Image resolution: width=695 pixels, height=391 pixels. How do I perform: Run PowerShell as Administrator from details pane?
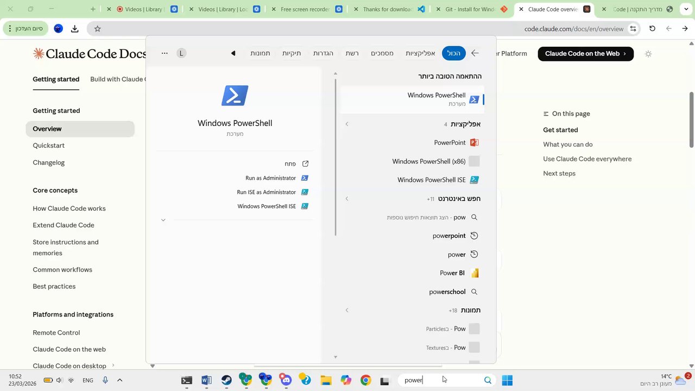coord(277,178)
